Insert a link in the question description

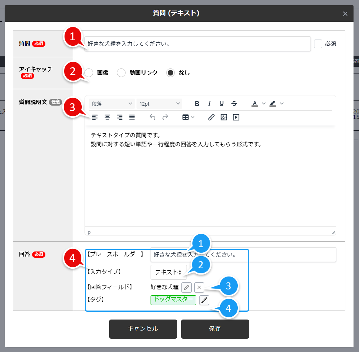point(211,117)
